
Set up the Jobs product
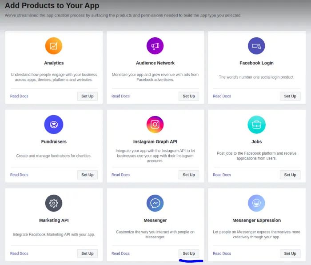click(290, 175)
